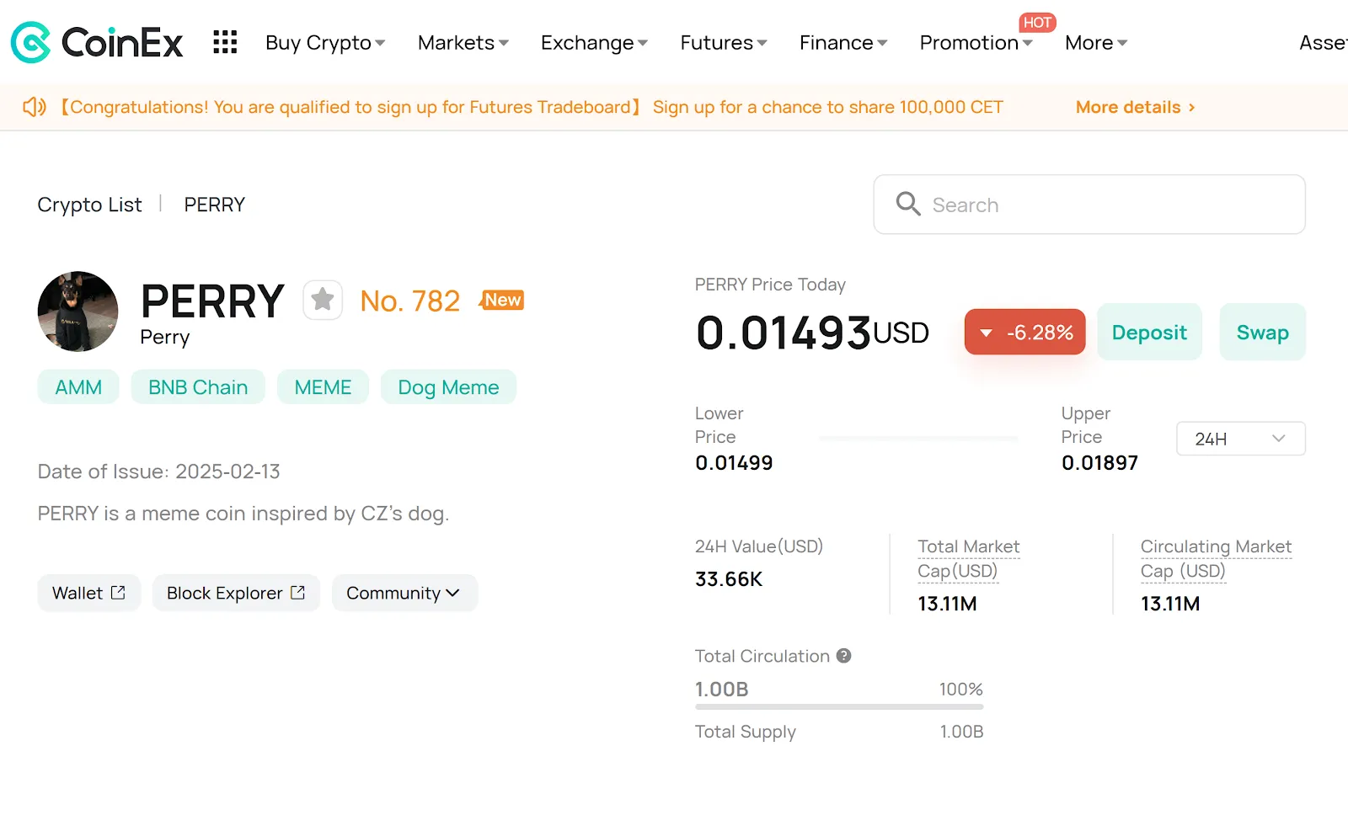Expand the Markets menu
Image resolution: width=1348 pixels, height=815 pixels.
pos(463,43)
